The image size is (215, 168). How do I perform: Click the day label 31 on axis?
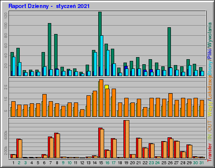coord(202,163)
